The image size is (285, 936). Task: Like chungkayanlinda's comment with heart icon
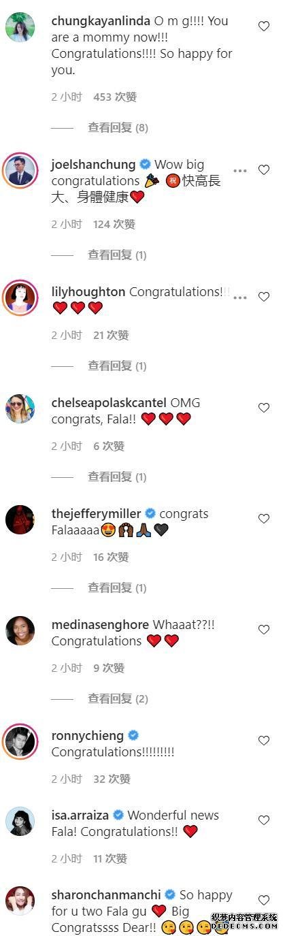[264, 27]
